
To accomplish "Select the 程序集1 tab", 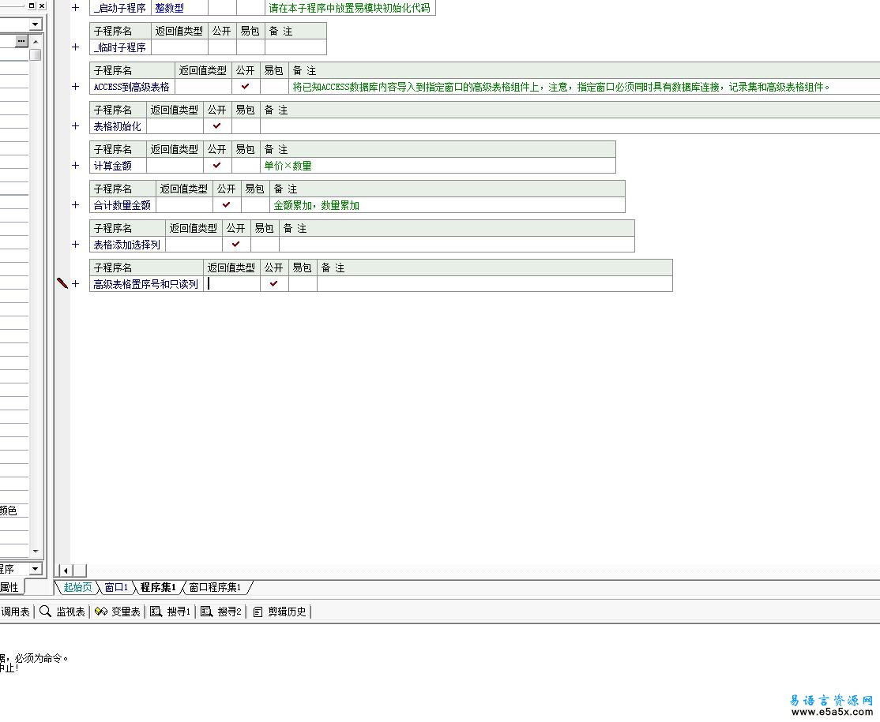I will 158,587.
